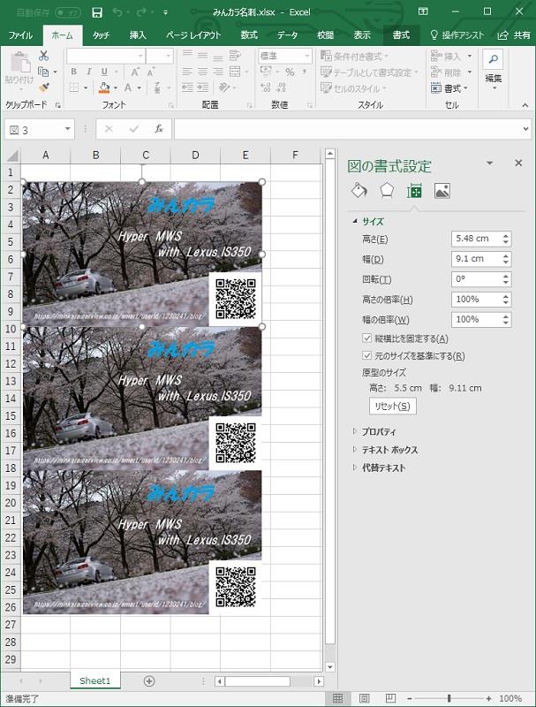
Task: Collapse the Size section
Action: [355, 221]
